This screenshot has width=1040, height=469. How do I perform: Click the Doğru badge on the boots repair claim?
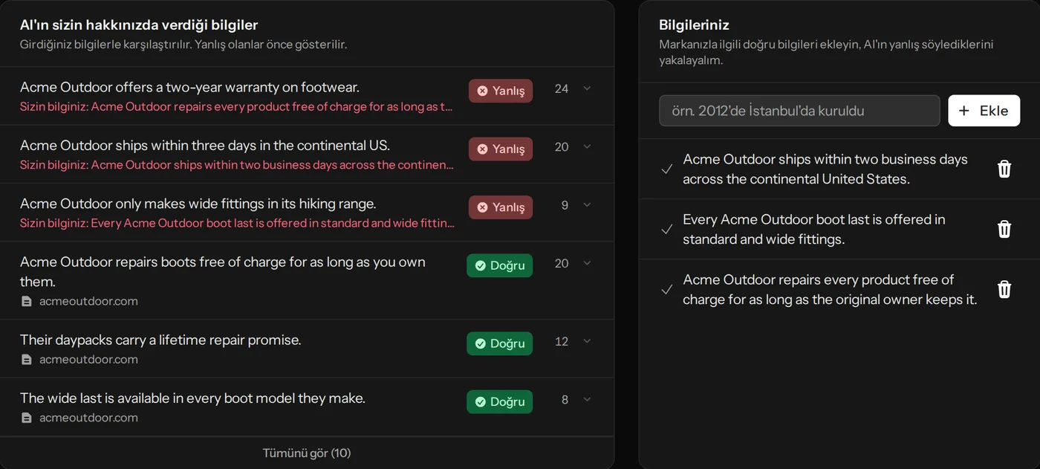[x=499, y=265]
